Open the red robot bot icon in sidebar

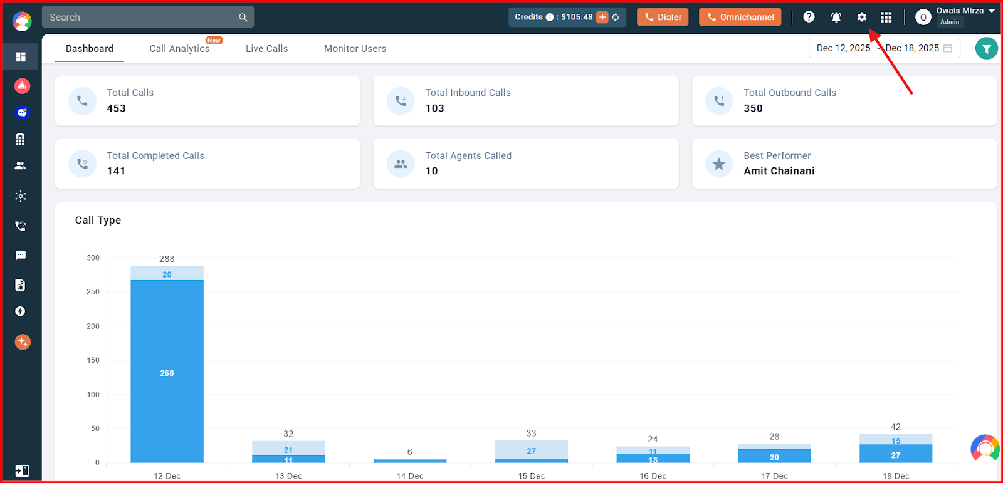point(22,86)
